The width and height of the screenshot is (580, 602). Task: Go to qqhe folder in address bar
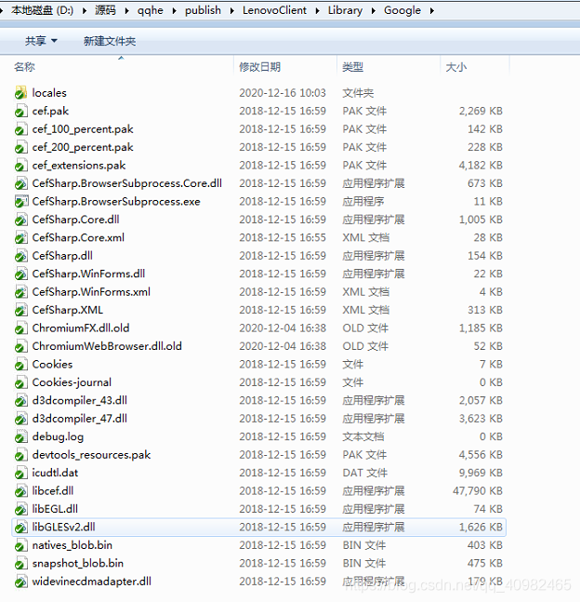[150, 10]
